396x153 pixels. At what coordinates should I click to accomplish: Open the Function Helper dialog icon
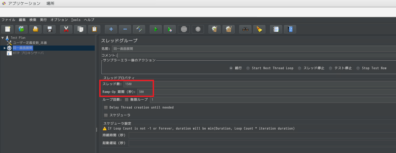276,29
